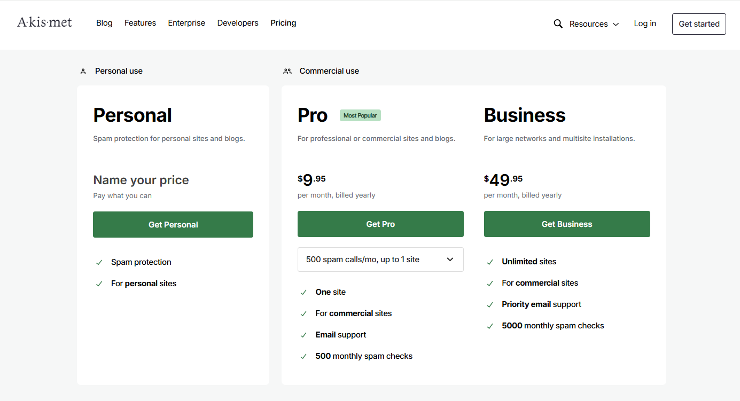Click the Akismet logo
740x401 pixels.
(45, 22)
